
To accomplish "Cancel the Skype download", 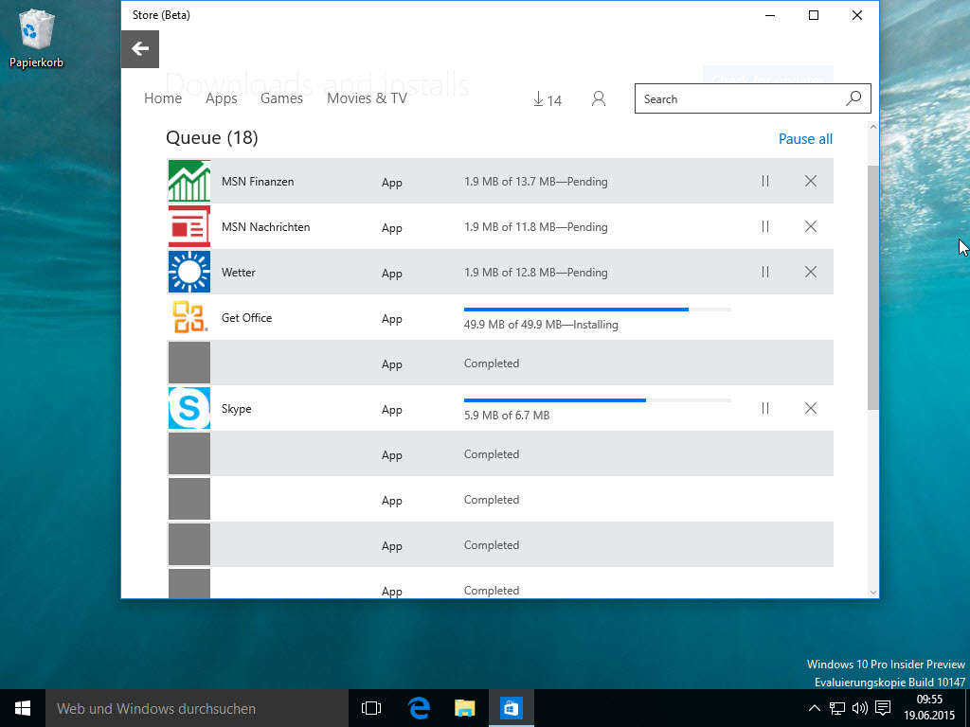I will pos(811,408).
